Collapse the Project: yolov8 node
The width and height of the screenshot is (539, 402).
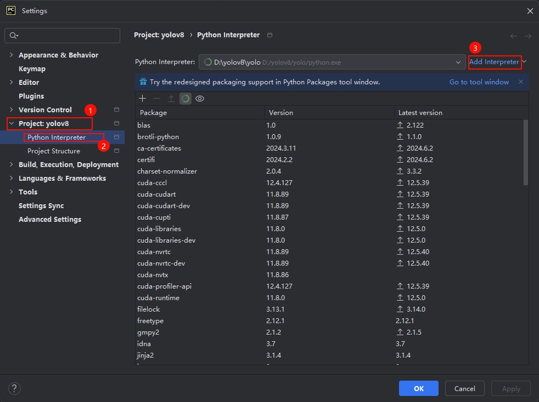pyautogui.click(x=12, y=123)
